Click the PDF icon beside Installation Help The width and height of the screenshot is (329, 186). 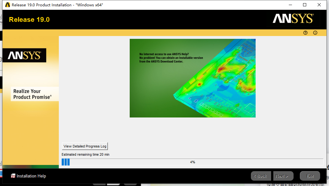pos(13,176)
